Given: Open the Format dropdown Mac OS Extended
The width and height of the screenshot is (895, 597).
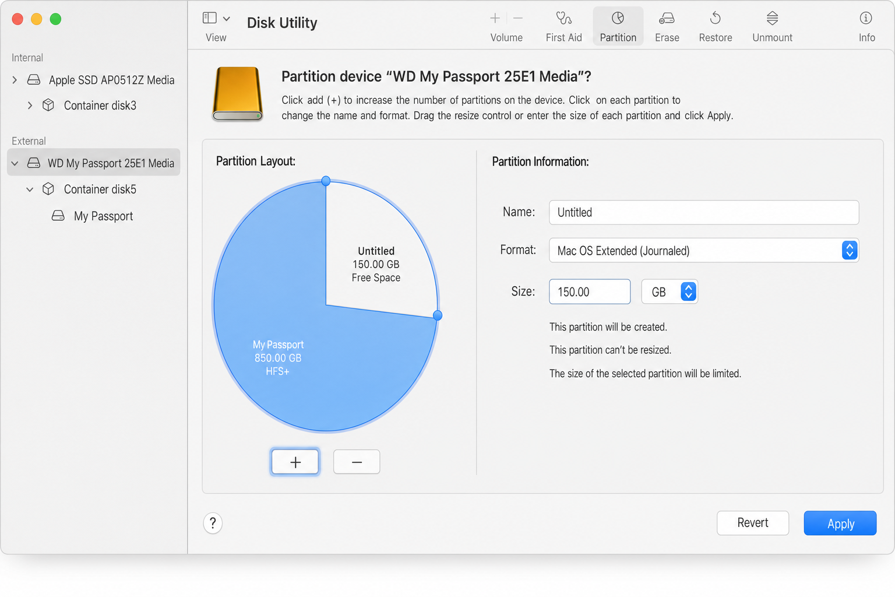Looking at the screenshot, I should pos(704,251).
